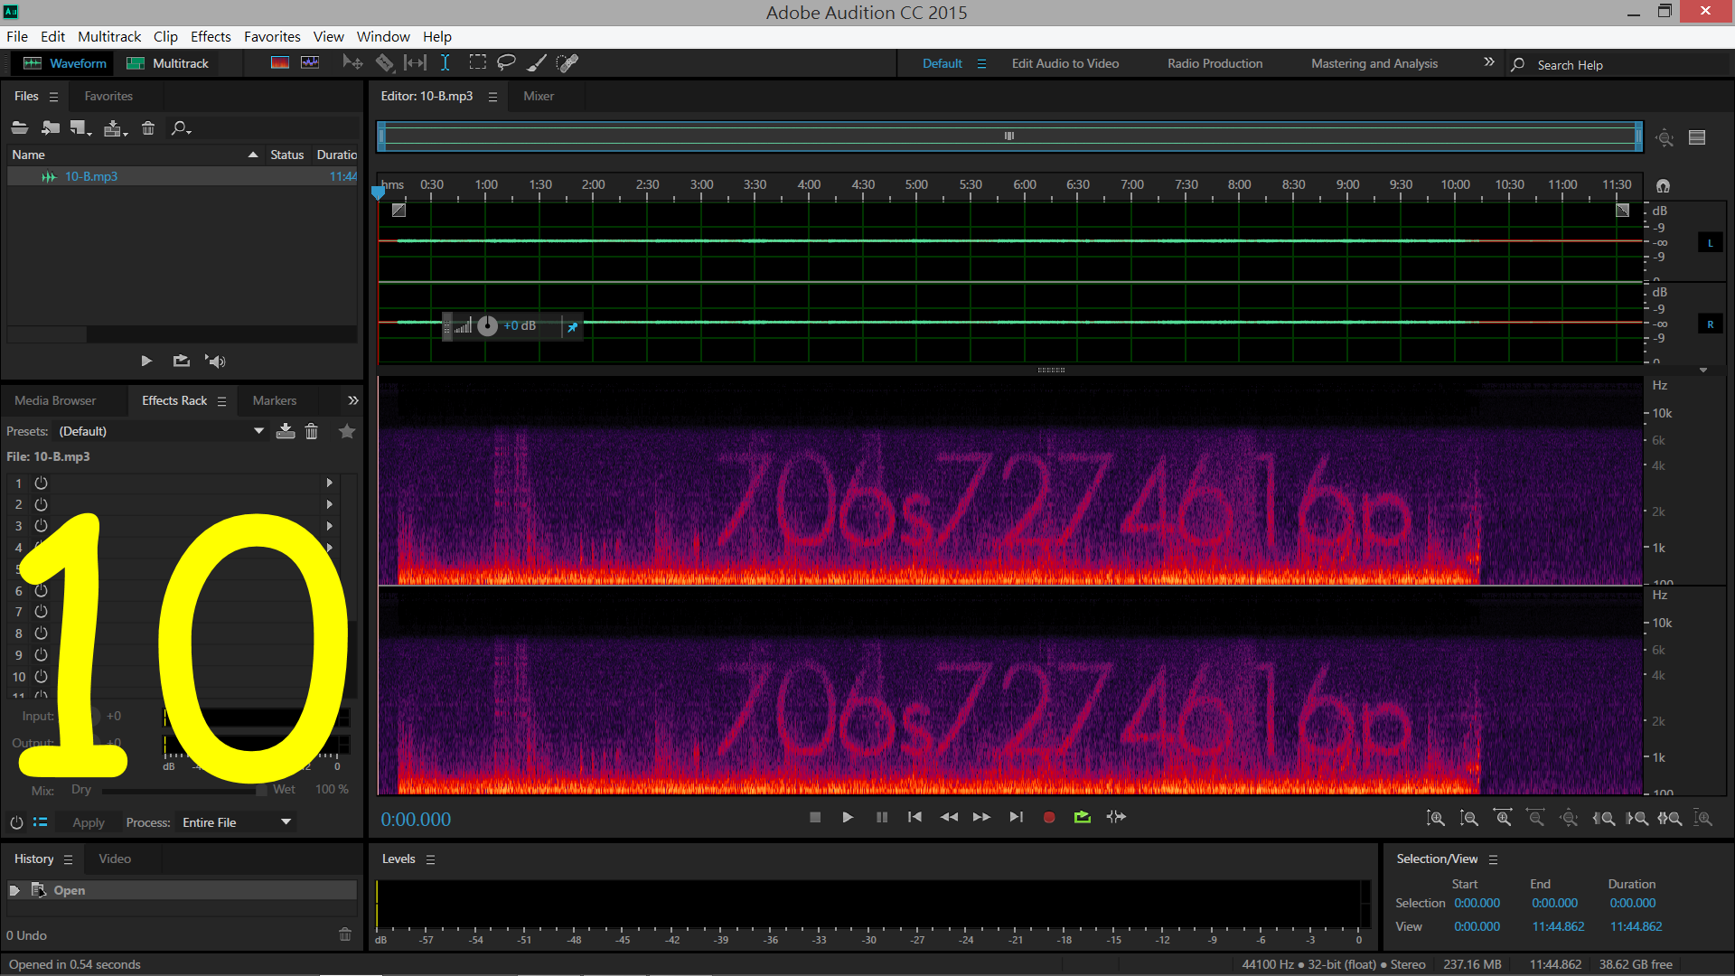Screen dimensions: 1735x976
Task: Click the Open File folder icon
Action: point(20,128)
